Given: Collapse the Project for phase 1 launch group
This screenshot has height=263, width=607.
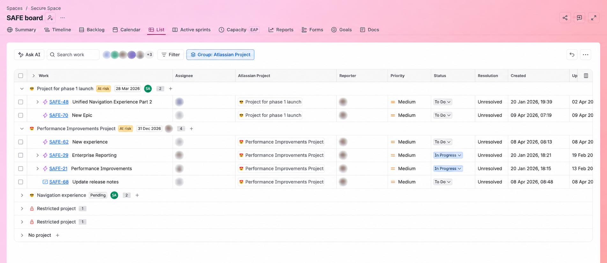Looking at the screenshot, I should (22, 89).
